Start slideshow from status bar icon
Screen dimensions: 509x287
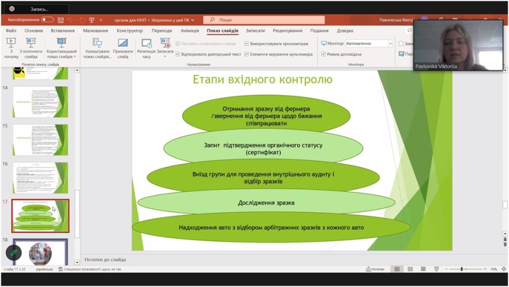coord(436,269)
